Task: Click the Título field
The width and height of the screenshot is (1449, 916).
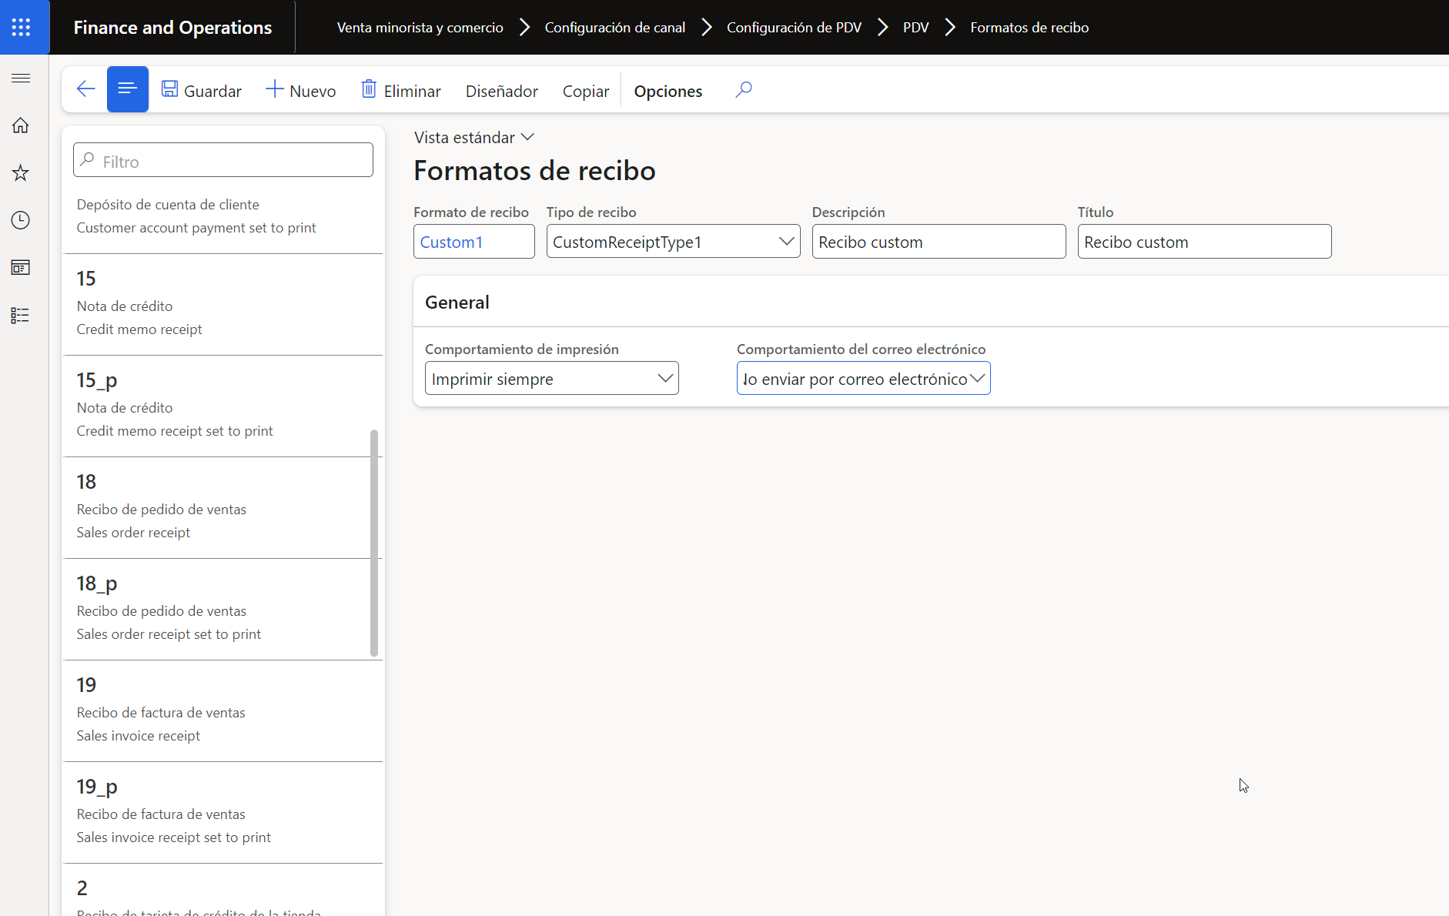Action: (1204, 242)
